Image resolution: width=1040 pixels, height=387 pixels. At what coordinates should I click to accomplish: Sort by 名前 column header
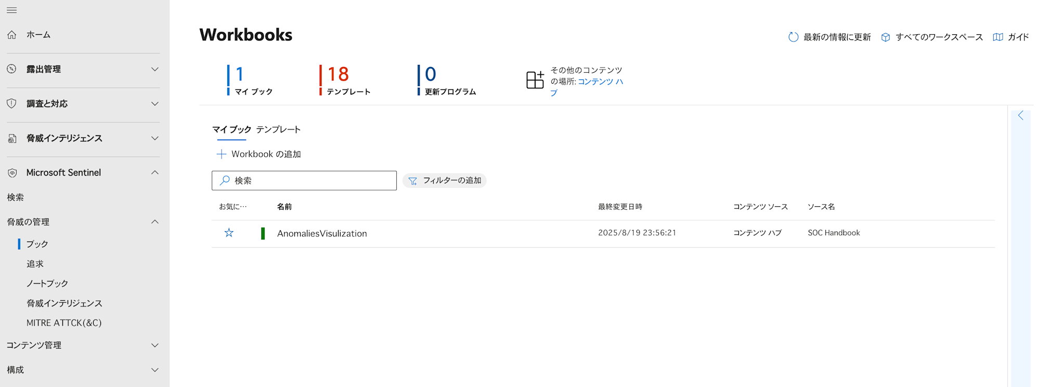284,207
